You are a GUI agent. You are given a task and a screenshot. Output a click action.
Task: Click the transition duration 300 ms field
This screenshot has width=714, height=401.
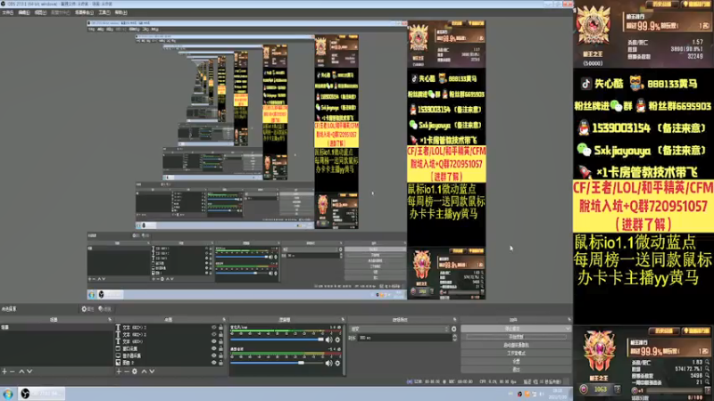click(404, 338)
